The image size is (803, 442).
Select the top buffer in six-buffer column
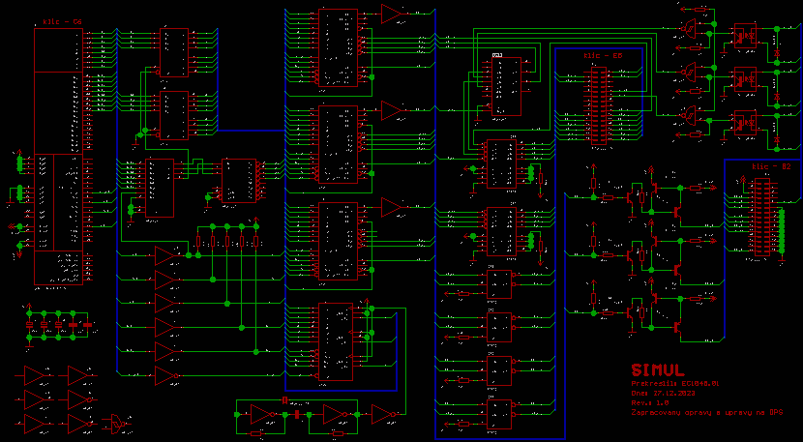coord(166,255)
